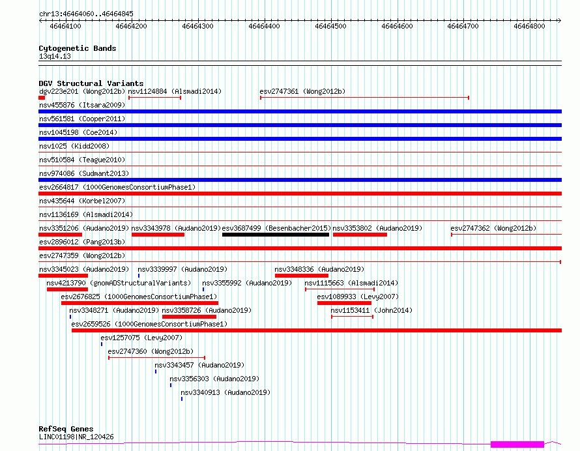The width and height of the screenshot is (580, 451).
Task: Click the nsv455876 (Itsara2009) label
Action: [82, 105]
